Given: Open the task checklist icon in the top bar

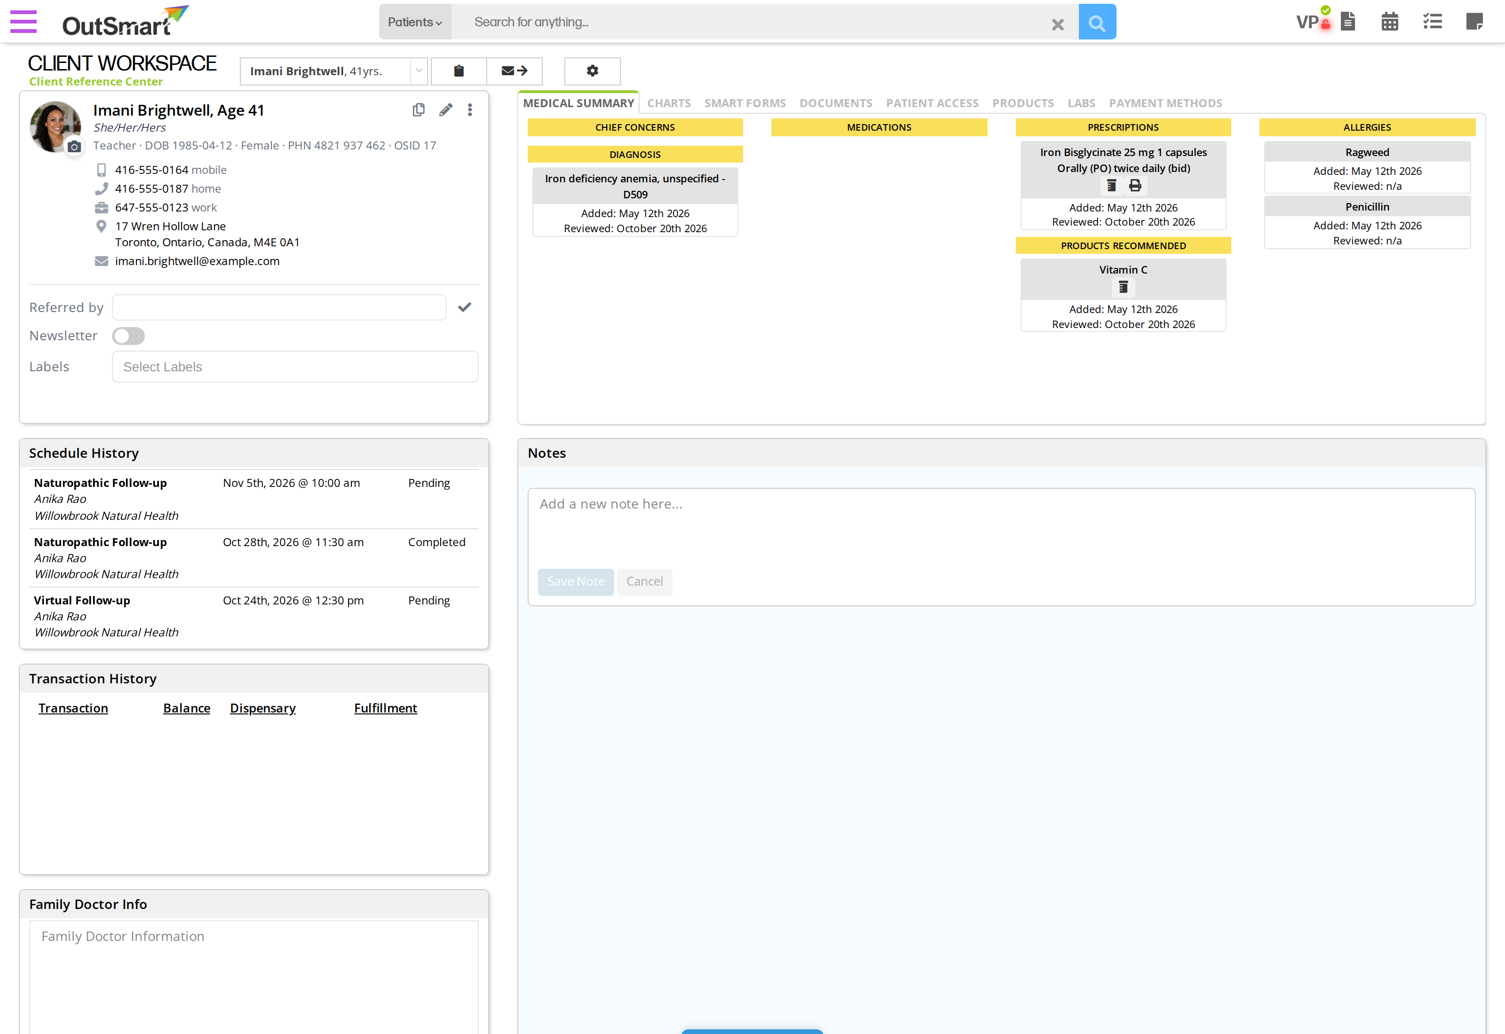Looking at the screenshot, I should click(1432, 22).
